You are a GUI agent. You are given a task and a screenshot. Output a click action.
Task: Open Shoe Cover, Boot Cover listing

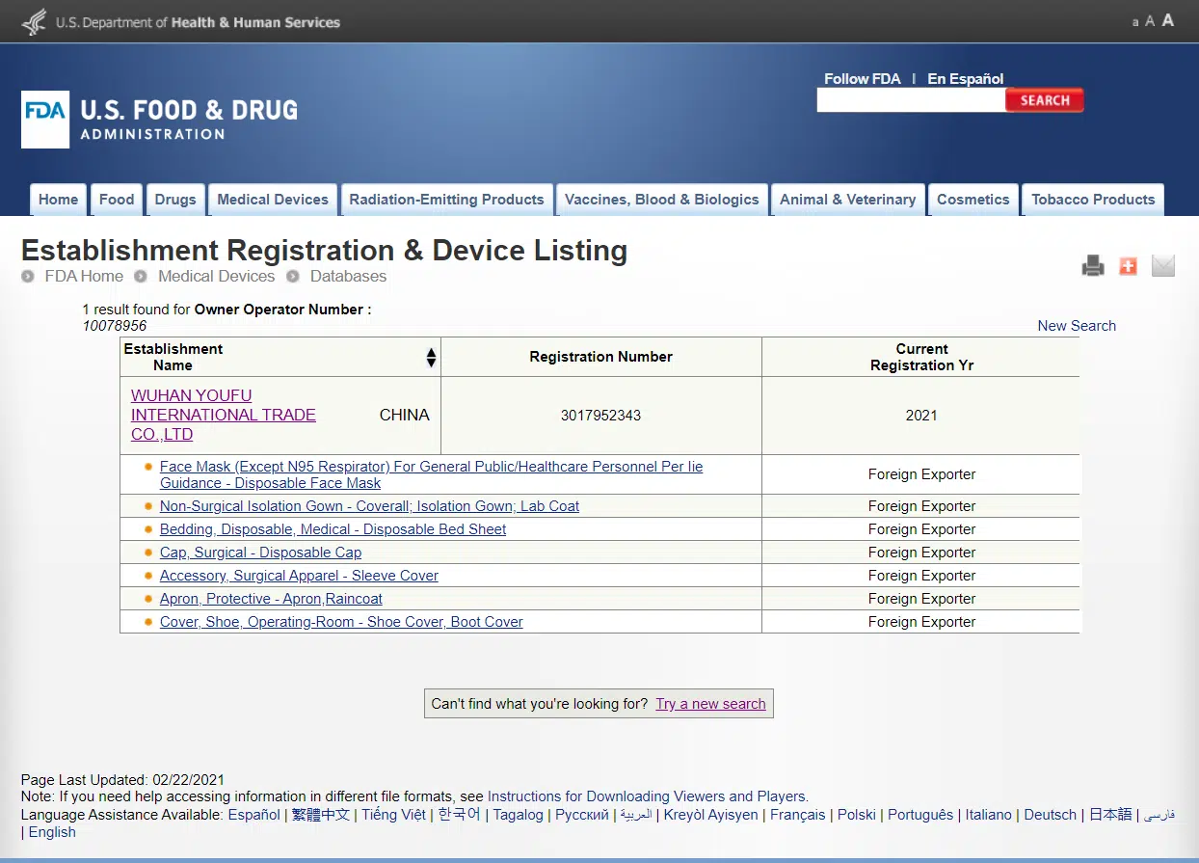pyautogui.click(x=341, y=622)
